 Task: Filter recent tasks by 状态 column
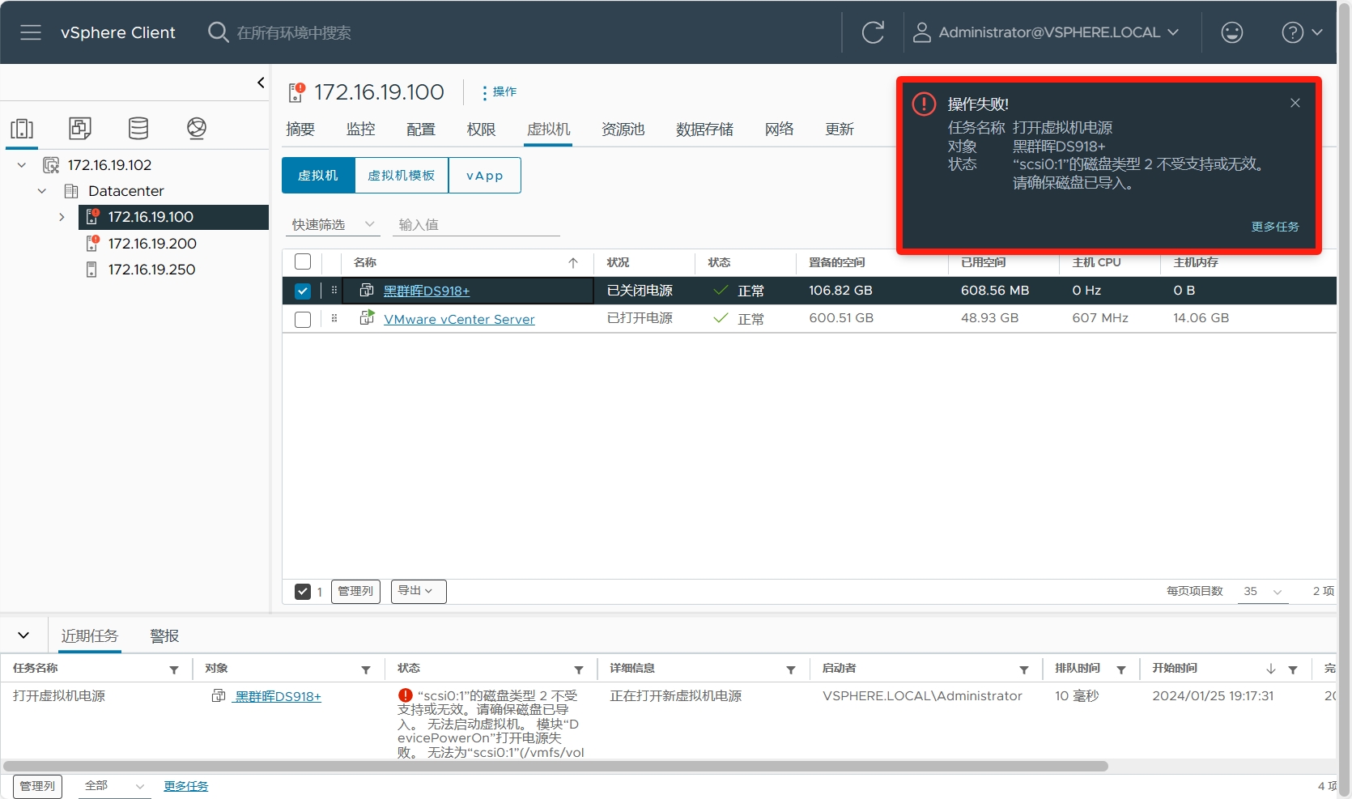(x=579, y=669)
